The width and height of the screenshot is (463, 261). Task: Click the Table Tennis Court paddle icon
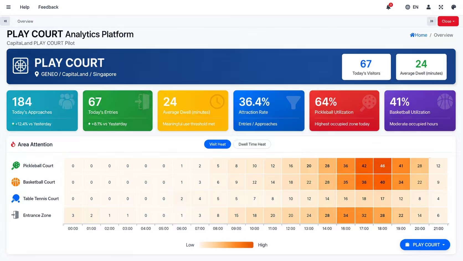(16, 199)
